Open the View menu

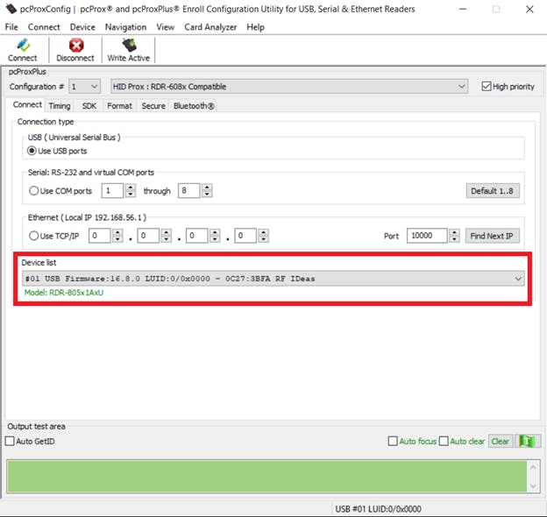[x=166, y=27]
